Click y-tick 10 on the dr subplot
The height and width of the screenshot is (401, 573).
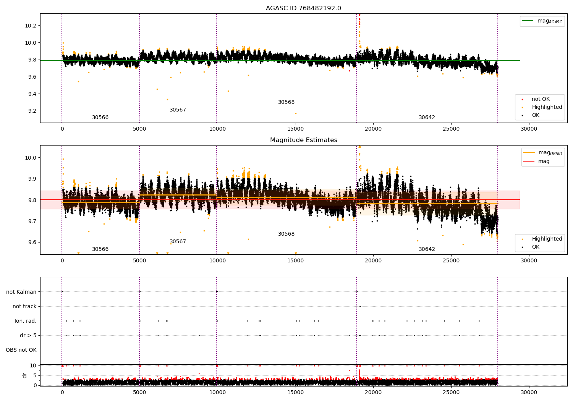pos(33,366)
